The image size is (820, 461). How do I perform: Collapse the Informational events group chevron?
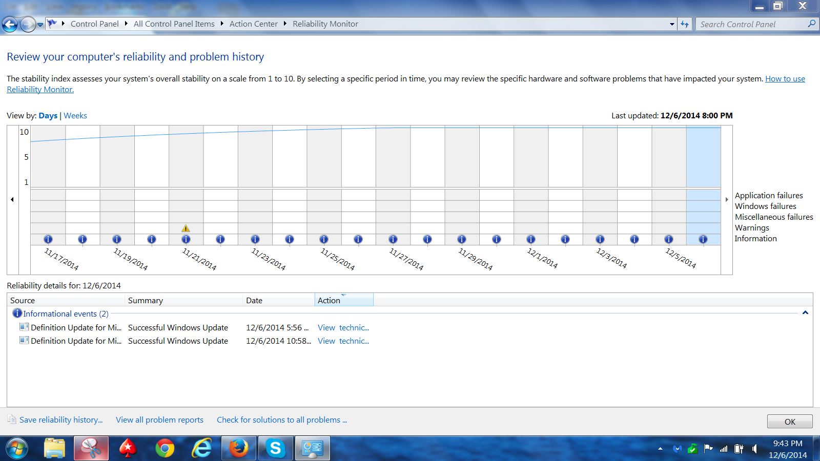coord(805,313)
